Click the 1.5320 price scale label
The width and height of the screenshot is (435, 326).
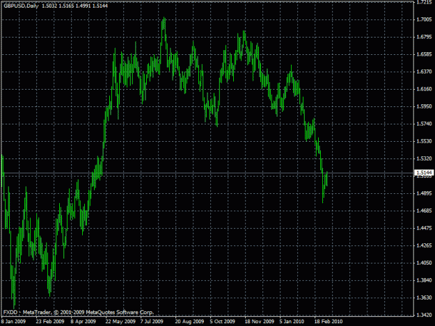(x=425, y=158)
